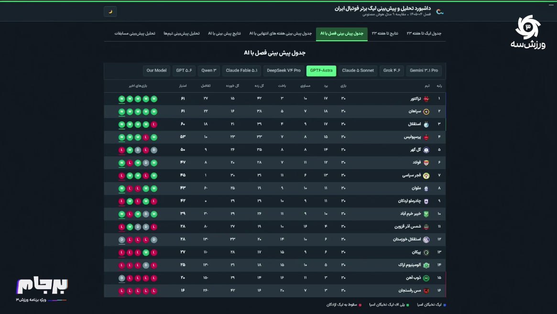This screenshot has width=557, height=314.
Task: Click the شمس آذر قزوین team logo
Action: 426,227
